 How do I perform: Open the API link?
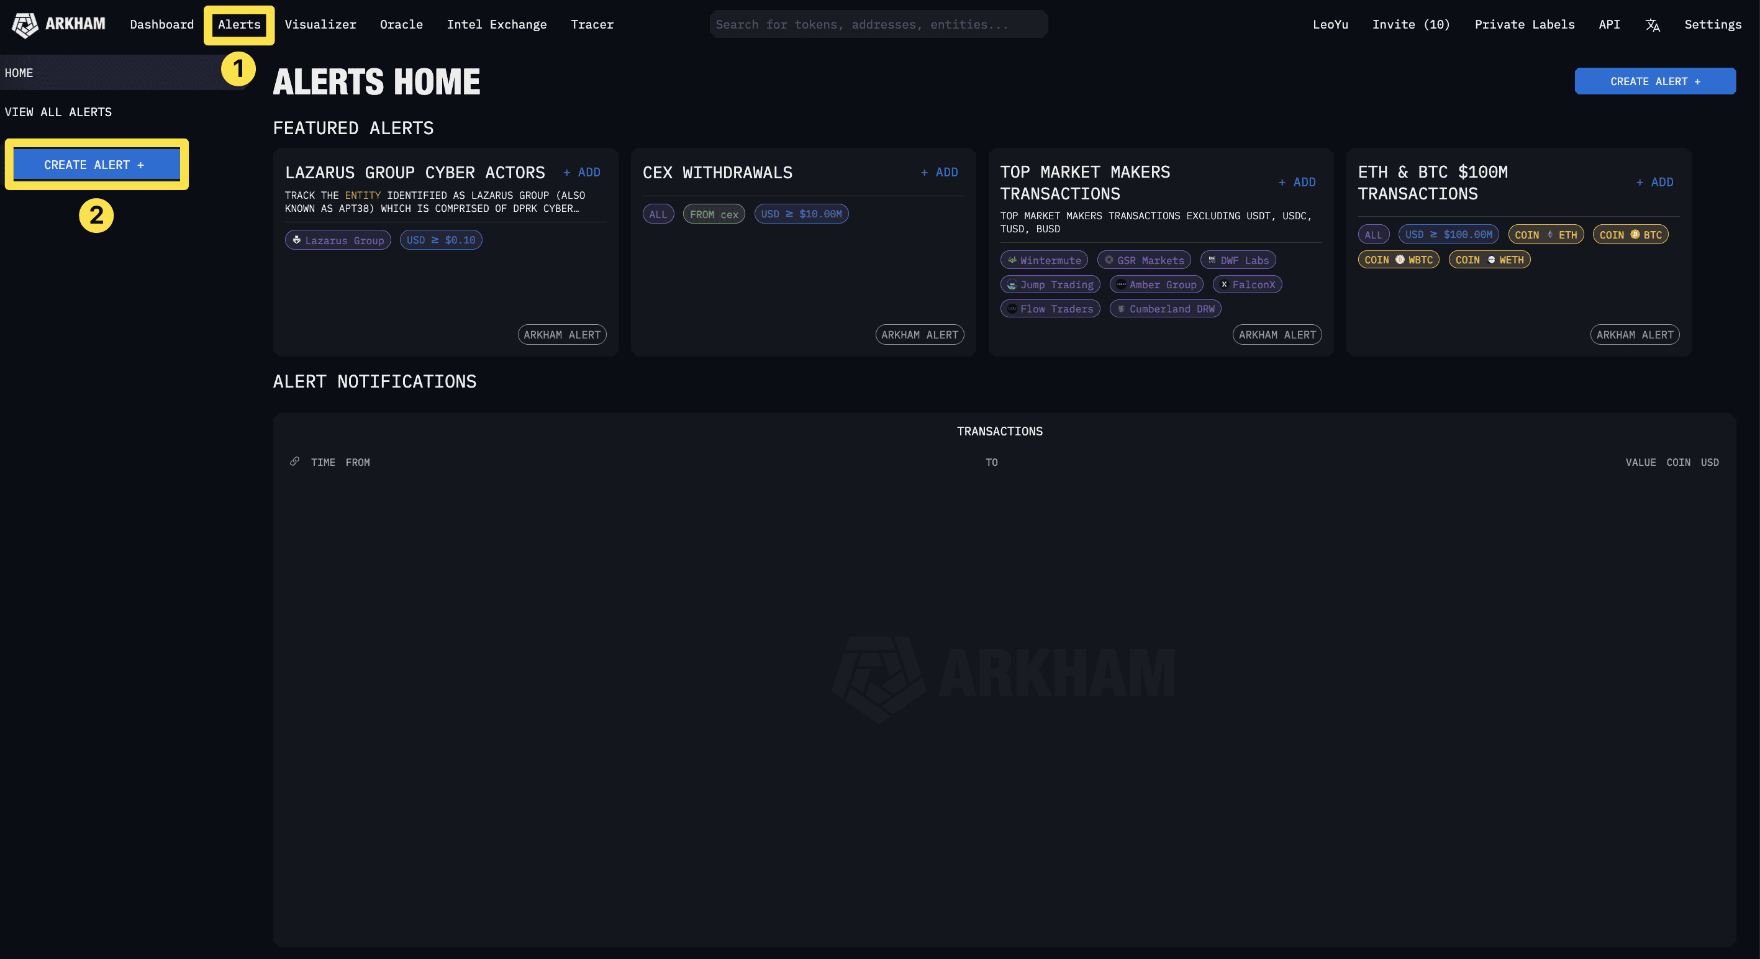coord(1609,25)
